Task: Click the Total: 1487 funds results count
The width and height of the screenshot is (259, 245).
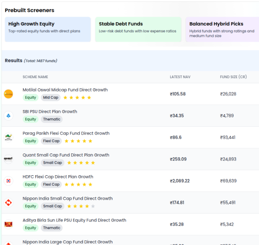Action: 41,61
